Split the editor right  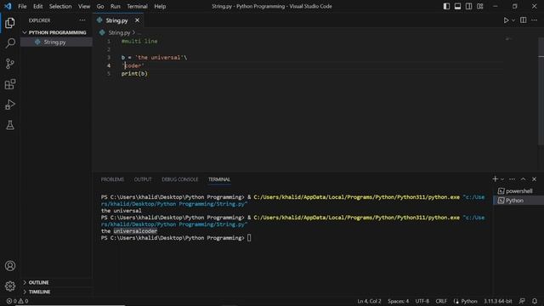[x=524, y=20]
